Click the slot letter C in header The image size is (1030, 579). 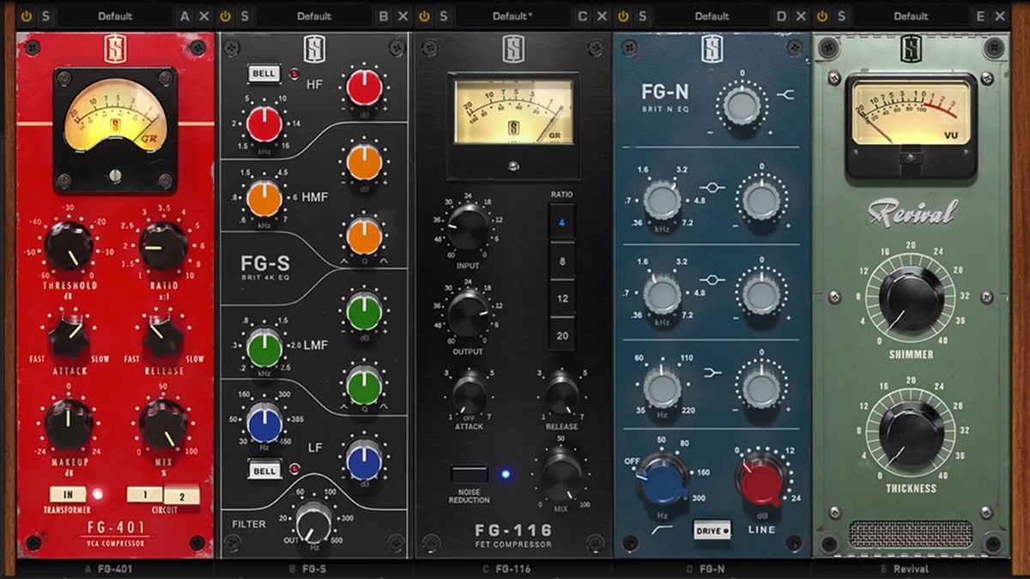click(x=583, y=16)
